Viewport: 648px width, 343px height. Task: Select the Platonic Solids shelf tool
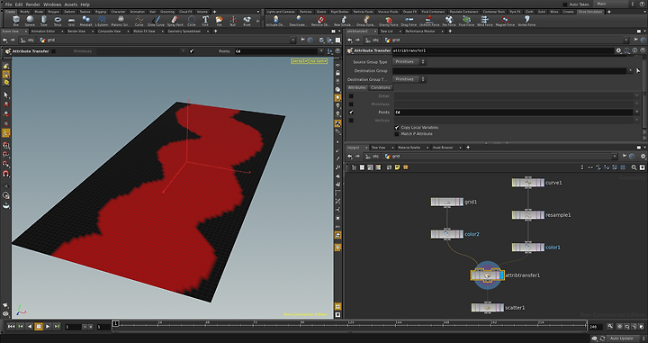[121, 21]
